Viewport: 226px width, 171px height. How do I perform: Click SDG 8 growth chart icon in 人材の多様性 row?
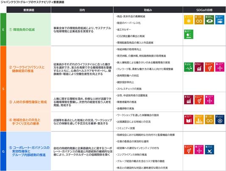[x=189, y=100]
